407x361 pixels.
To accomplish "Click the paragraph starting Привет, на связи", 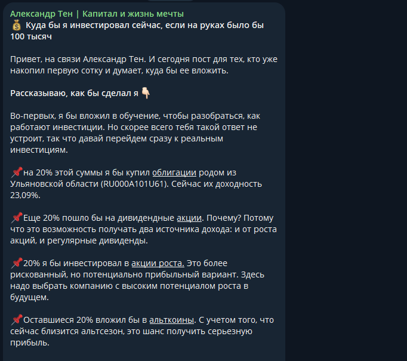I will tap(144, 65).
